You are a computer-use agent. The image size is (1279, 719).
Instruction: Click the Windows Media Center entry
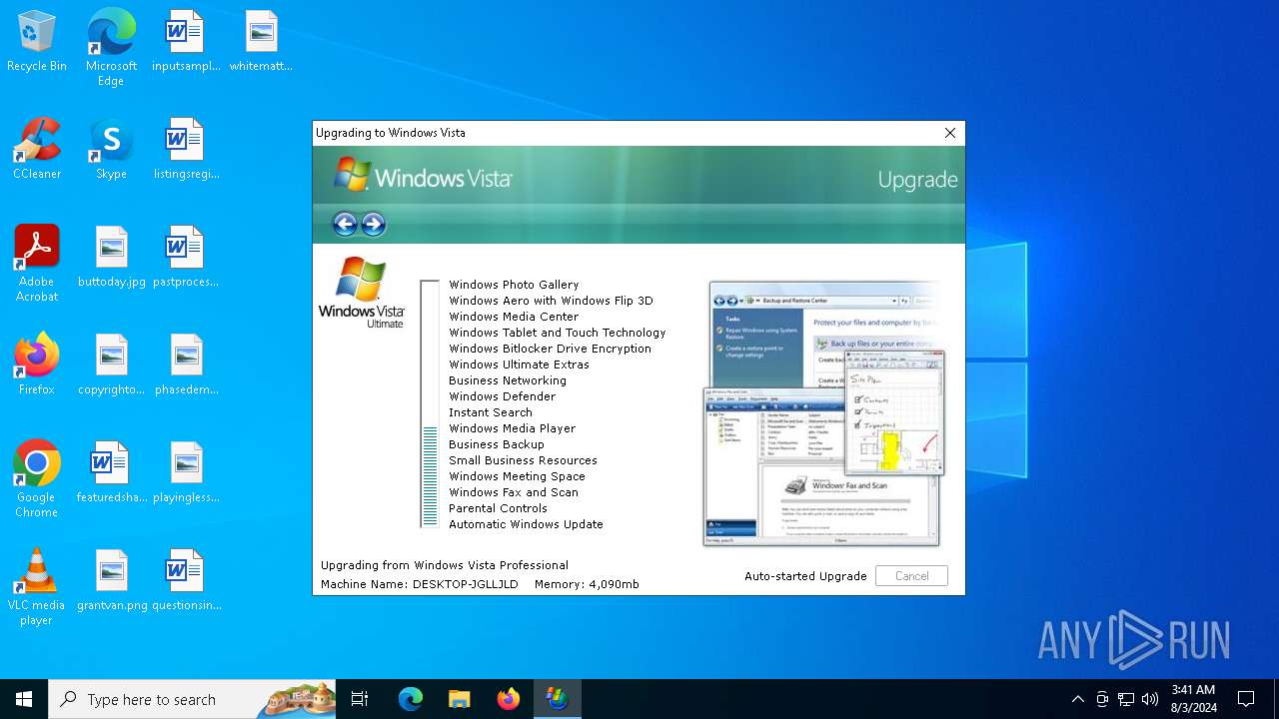click(x=514, y=317)
